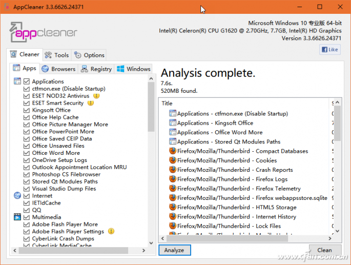Click down arrow of results list scrollbar
Viewport: 351px width, 265px height.
(338, 231)
